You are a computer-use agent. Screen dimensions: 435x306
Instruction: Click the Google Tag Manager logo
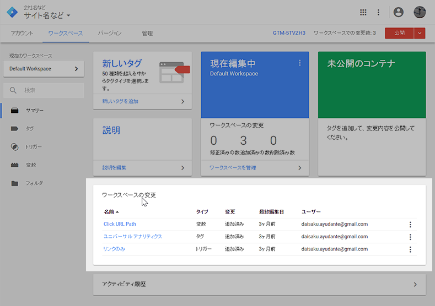(12, 12)
